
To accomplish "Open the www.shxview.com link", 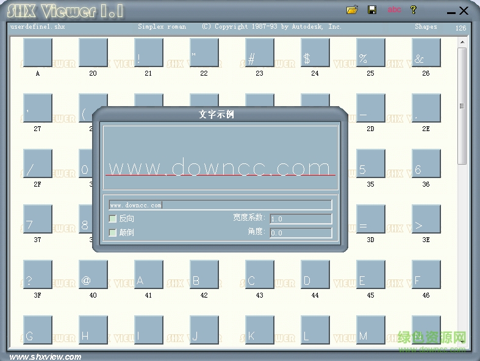I will pyautogui.click(x=45, y=357).
